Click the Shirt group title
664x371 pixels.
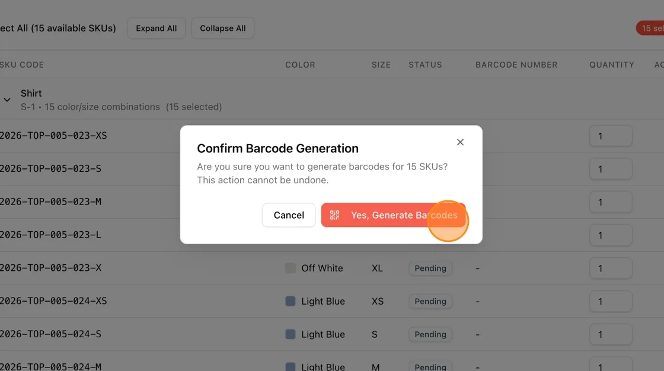[x=31, y=93]
